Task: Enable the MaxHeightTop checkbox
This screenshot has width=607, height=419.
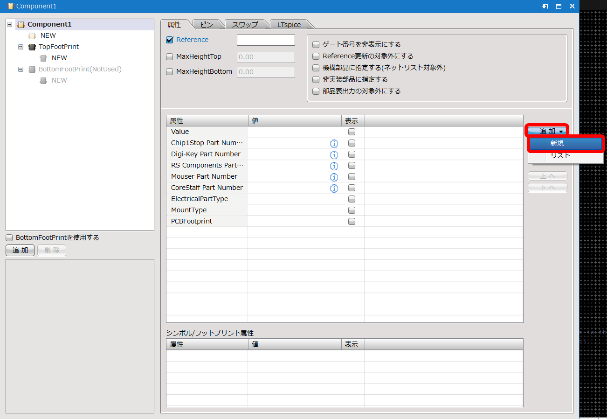Action: pos(170,57)
